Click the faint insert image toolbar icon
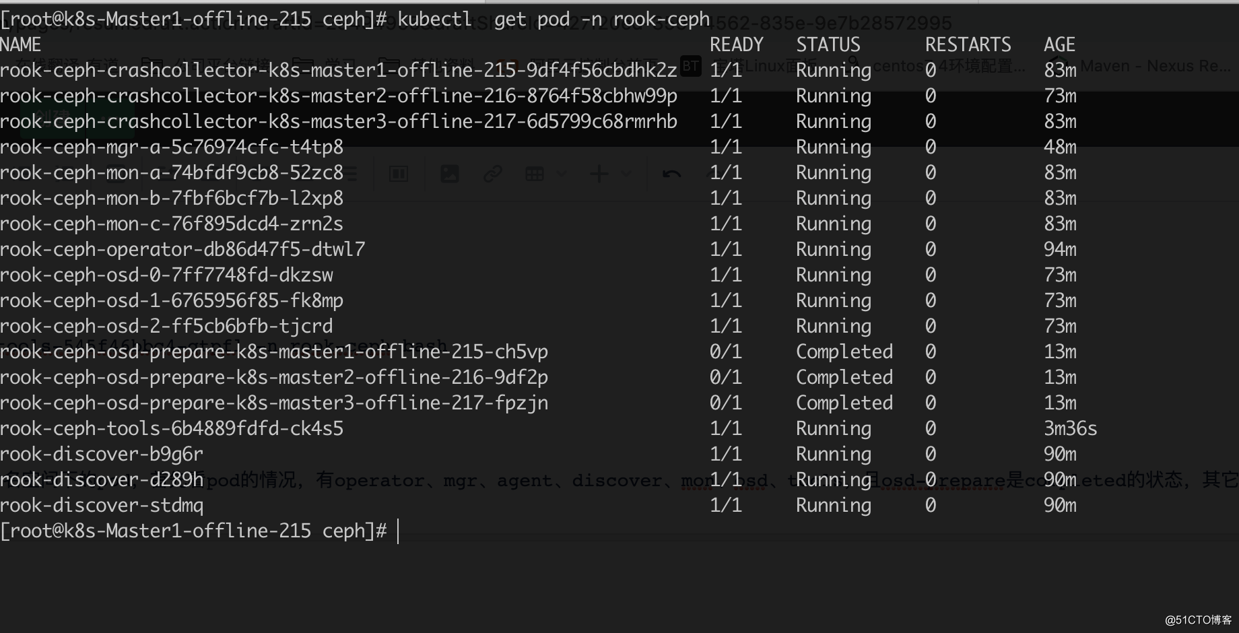This screenshot has width=1239, height=633. 449,174
